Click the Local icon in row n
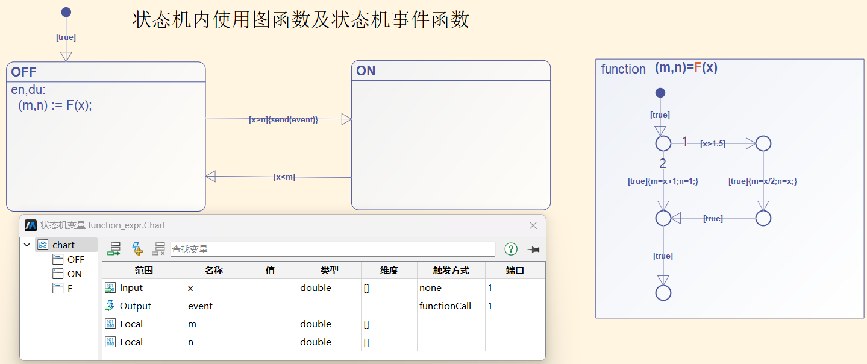Image resolution: width=867 pixels, height=364 pixels. pyautogui.click(x=110, y=342)
